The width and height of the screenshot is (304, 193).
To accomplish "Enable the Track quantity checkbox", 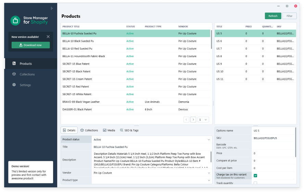I will click(255, 183).
